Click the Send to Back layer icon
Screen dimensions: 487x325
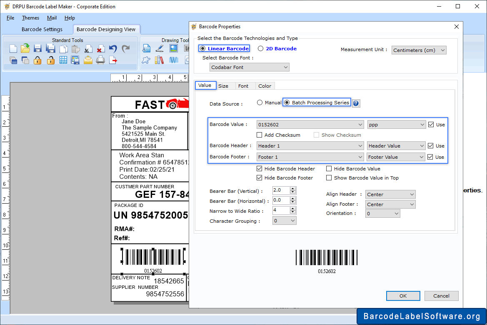tap(25, 60)
